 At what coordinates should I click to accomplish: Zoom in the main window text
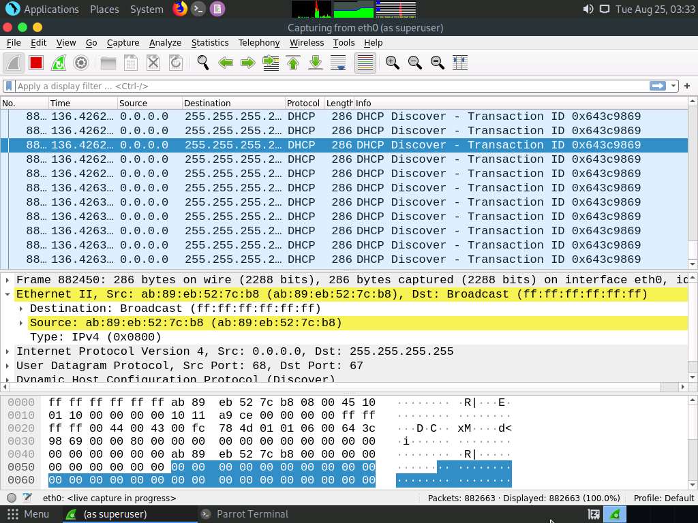pos(392,63)
